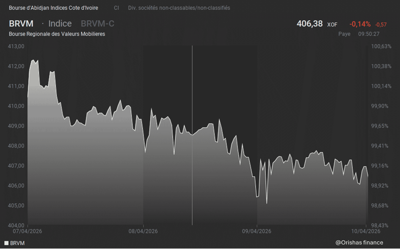Select the BRVM-C index code
Viewport: 400px width, 250px height.
pyautogui.click(x=97, y=24)
